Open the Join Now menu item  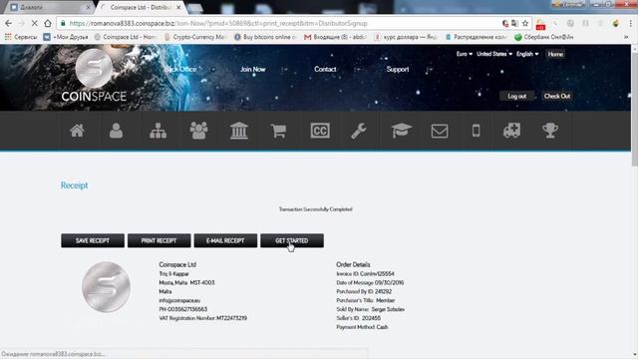(252, 69)
